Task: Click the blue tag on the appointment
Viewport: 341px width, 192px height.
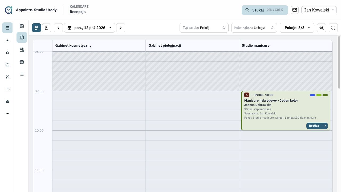Action: coord(312,95)
